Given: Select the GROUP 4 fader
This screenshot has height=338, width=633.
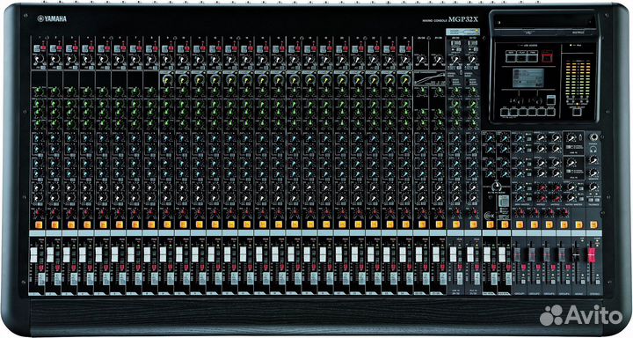Looking at the screenshot, I should tap(562, 255).
